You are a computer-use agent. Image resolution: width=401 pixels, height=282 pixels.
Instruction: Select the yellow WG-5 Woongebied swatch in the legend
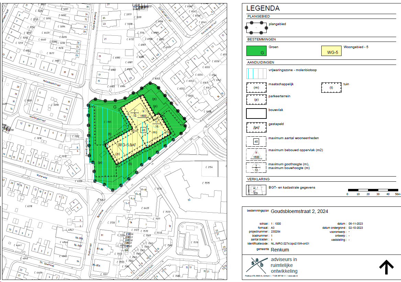(332, 51)
